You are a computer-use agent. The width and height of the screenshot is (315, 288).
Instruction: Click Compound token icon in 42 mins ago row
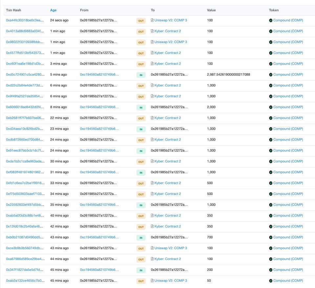[x=271, y=227]
